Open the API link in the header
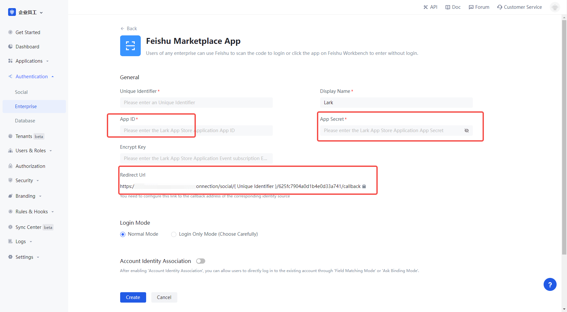Viewport: 567px width, 312px height. pyautogui.click(x=430, y=7)
